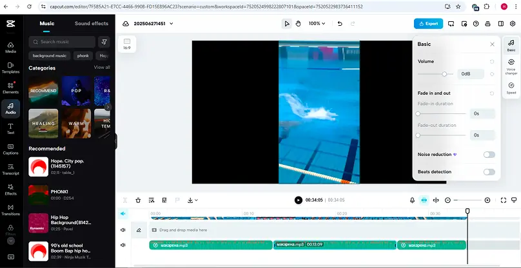Zoom out timeline with minus icon
The image size is (521, 268).
click(x=447, y=200)
